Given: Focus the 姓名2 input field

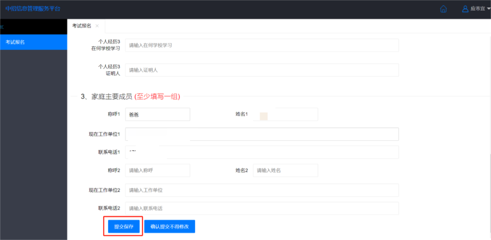Looking at the screenshot, I should point(285,170).
